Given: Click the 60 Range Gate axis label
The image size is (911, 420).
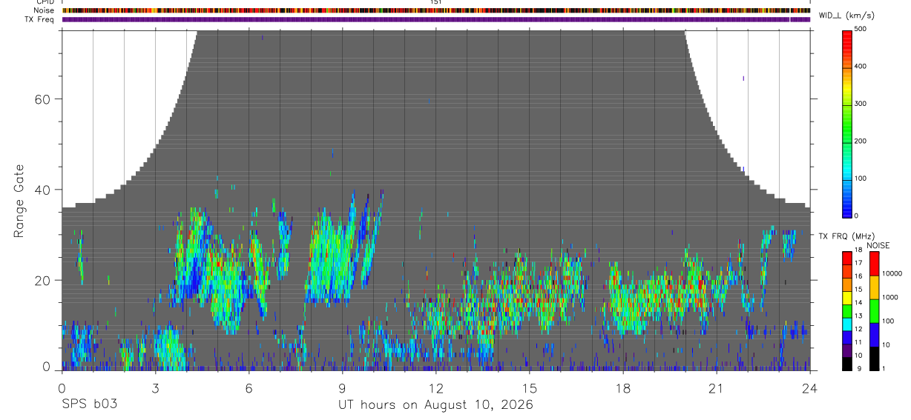Looking at the screenshot, I should [44, 99].
